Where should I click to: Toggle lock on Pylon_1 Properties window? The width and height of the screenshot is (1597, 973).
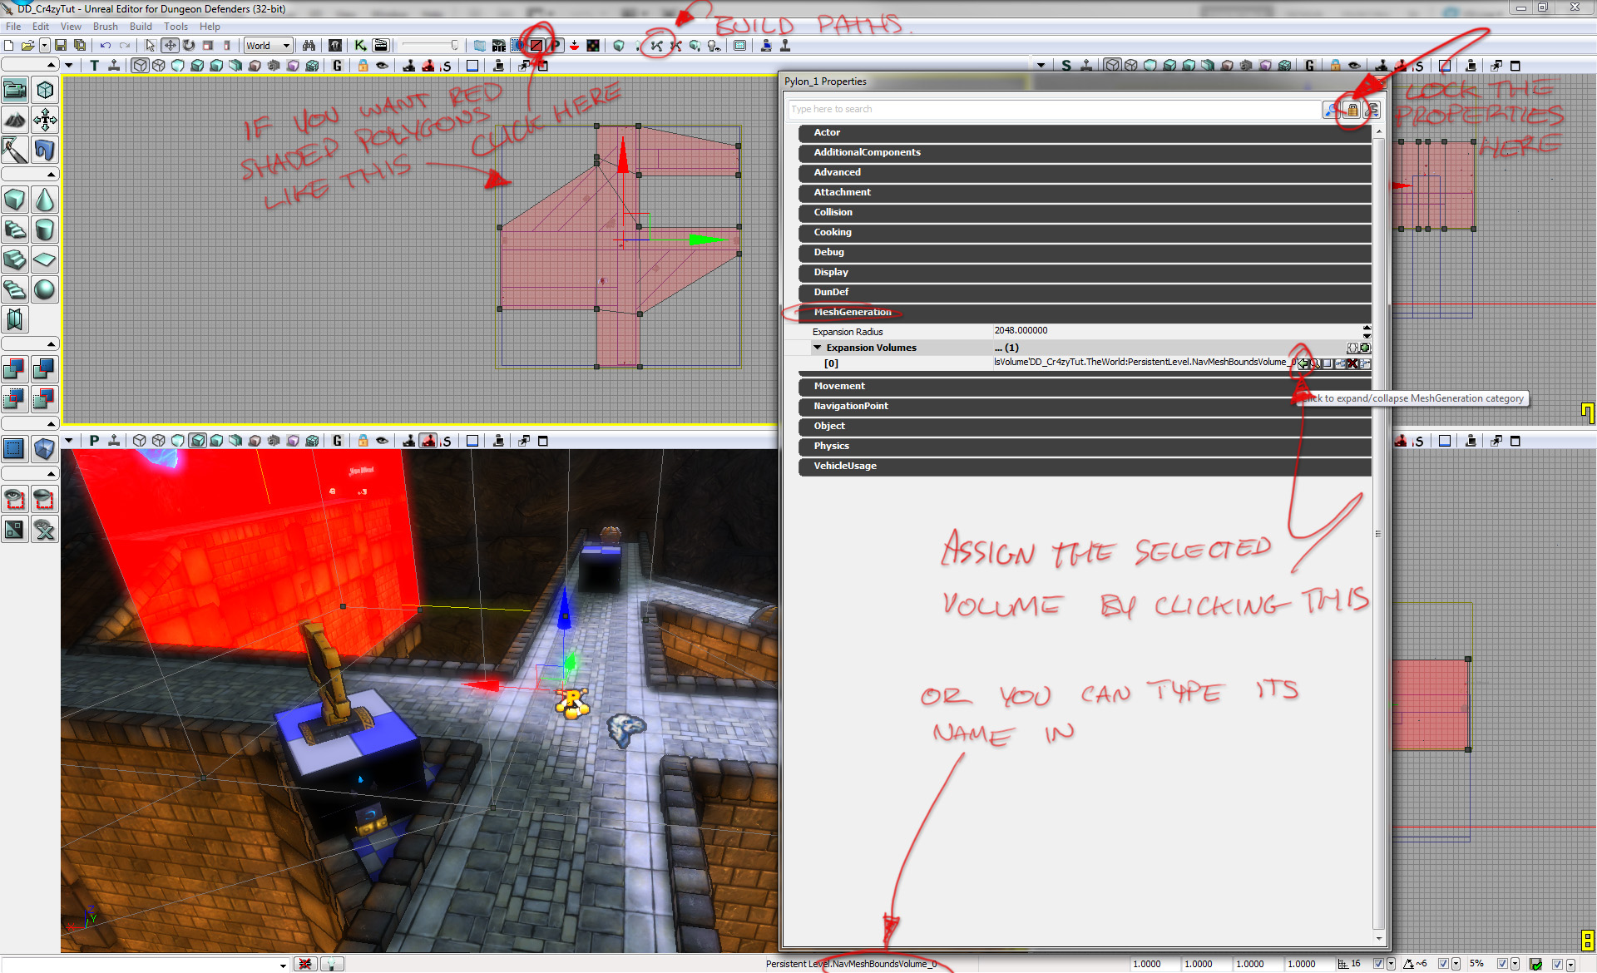tap(1352, 110)
